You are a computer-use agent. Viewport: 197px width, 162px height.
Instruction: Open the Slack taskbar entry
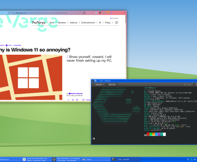pos(36,159)
